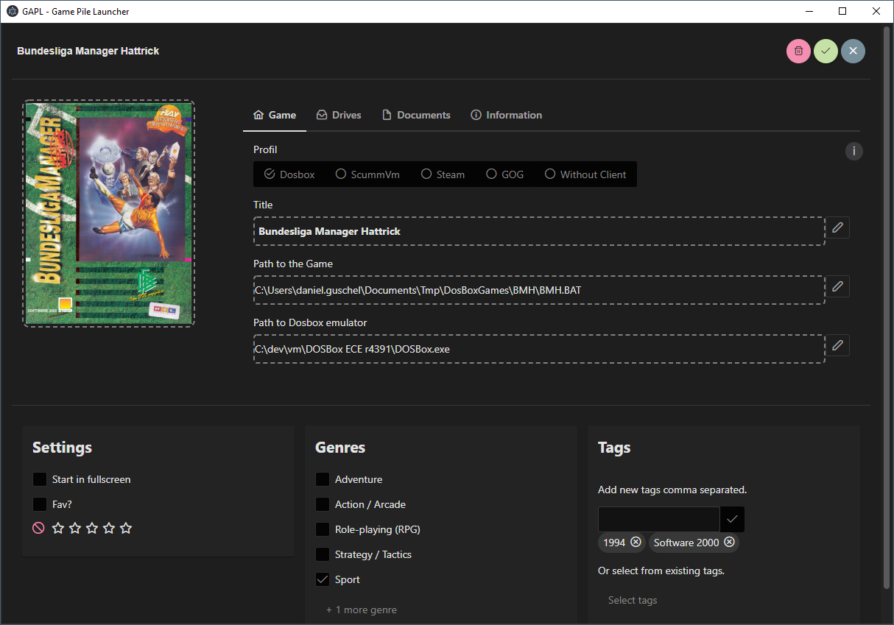Screen dimensions: 894x625
Task: Cancel editing with the gray X icon
Action: (x=853, y=51)
